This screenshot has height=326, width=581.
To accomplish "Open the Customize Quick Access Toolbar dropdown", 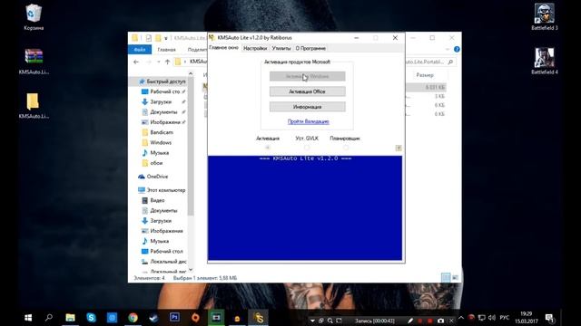I will tap(166, 38).
